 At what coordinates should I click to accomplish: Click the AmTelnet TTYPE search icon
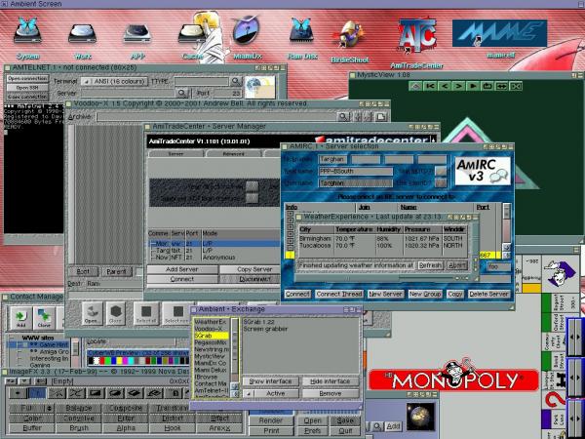pos(236,81)
